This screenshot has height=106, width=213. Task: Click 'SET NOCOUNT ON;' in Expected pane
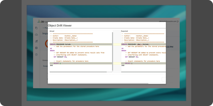[x=132, y=57]
